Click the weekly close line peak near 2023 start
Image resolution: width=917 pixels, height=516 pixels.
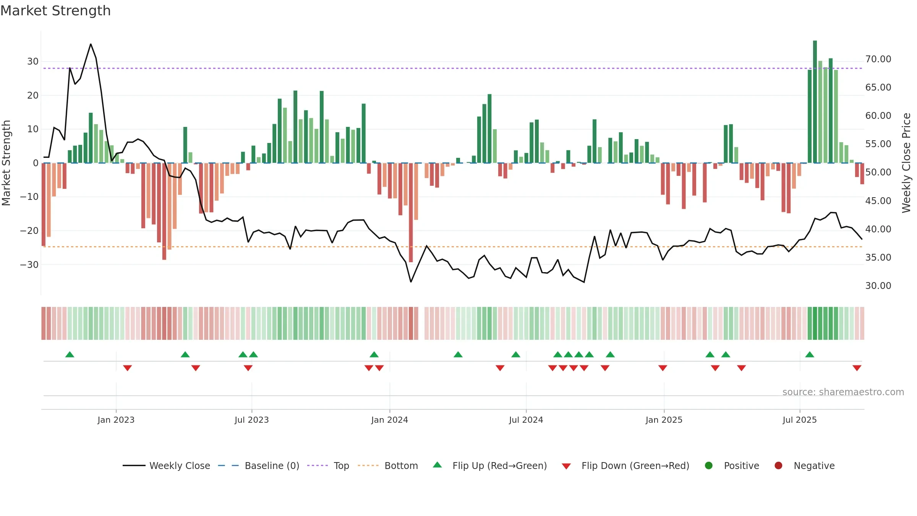tap(91, 44)
